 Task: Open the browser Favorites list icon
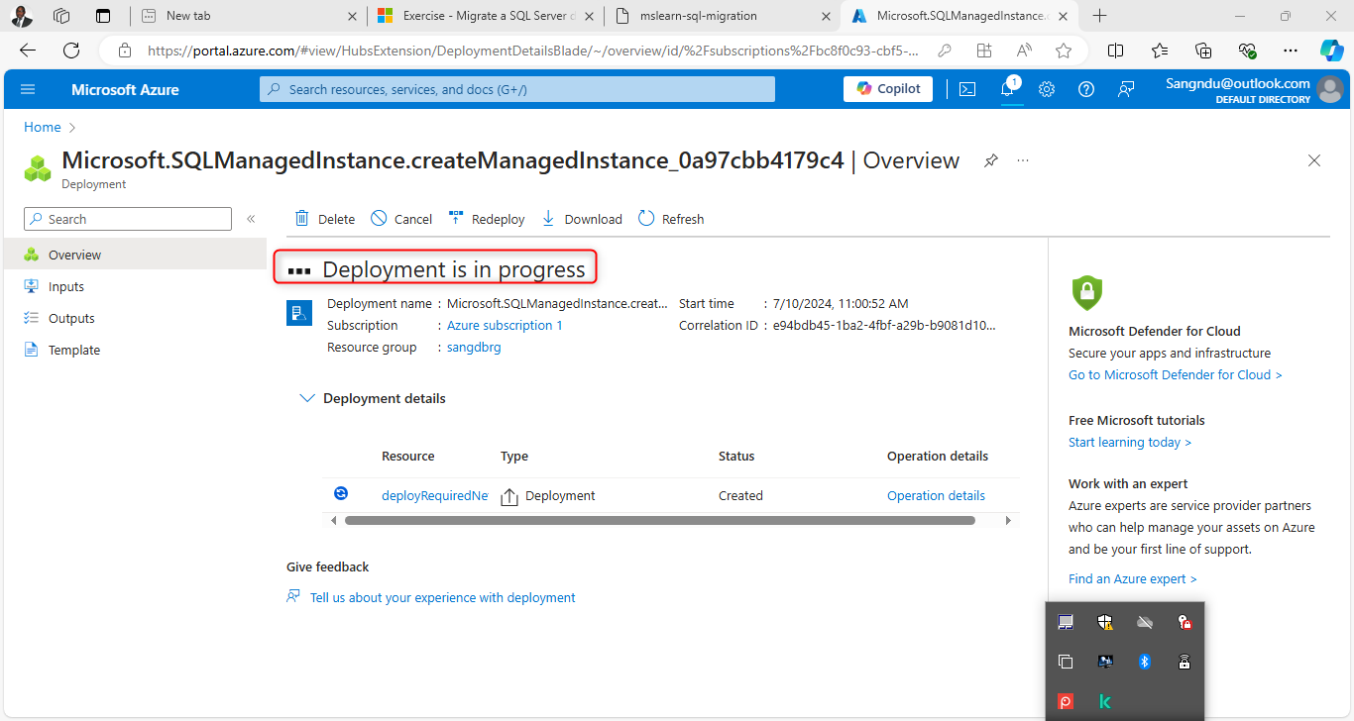1160,51
